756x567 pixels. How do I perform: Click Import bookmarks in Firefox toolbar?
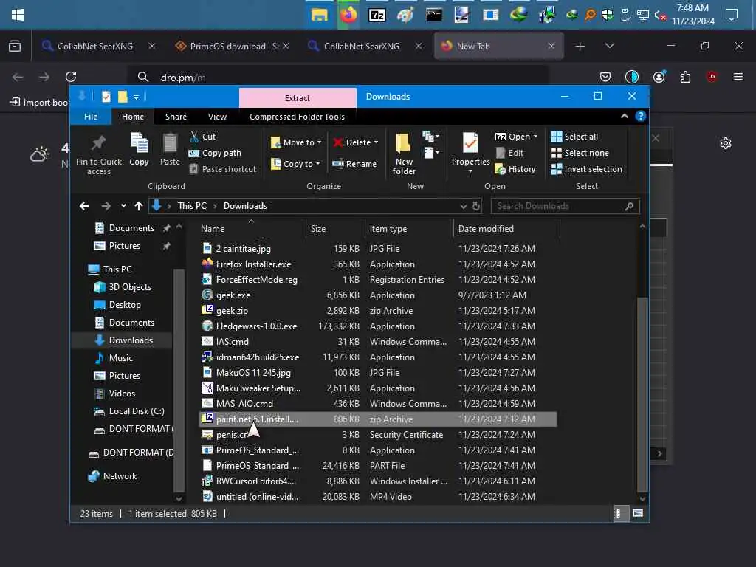point(40,102)
